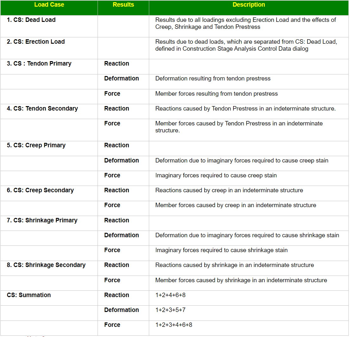Click 'Reactions caused by shrinkage' description
Screen dimensions: 350x337
tap(235, 265)
